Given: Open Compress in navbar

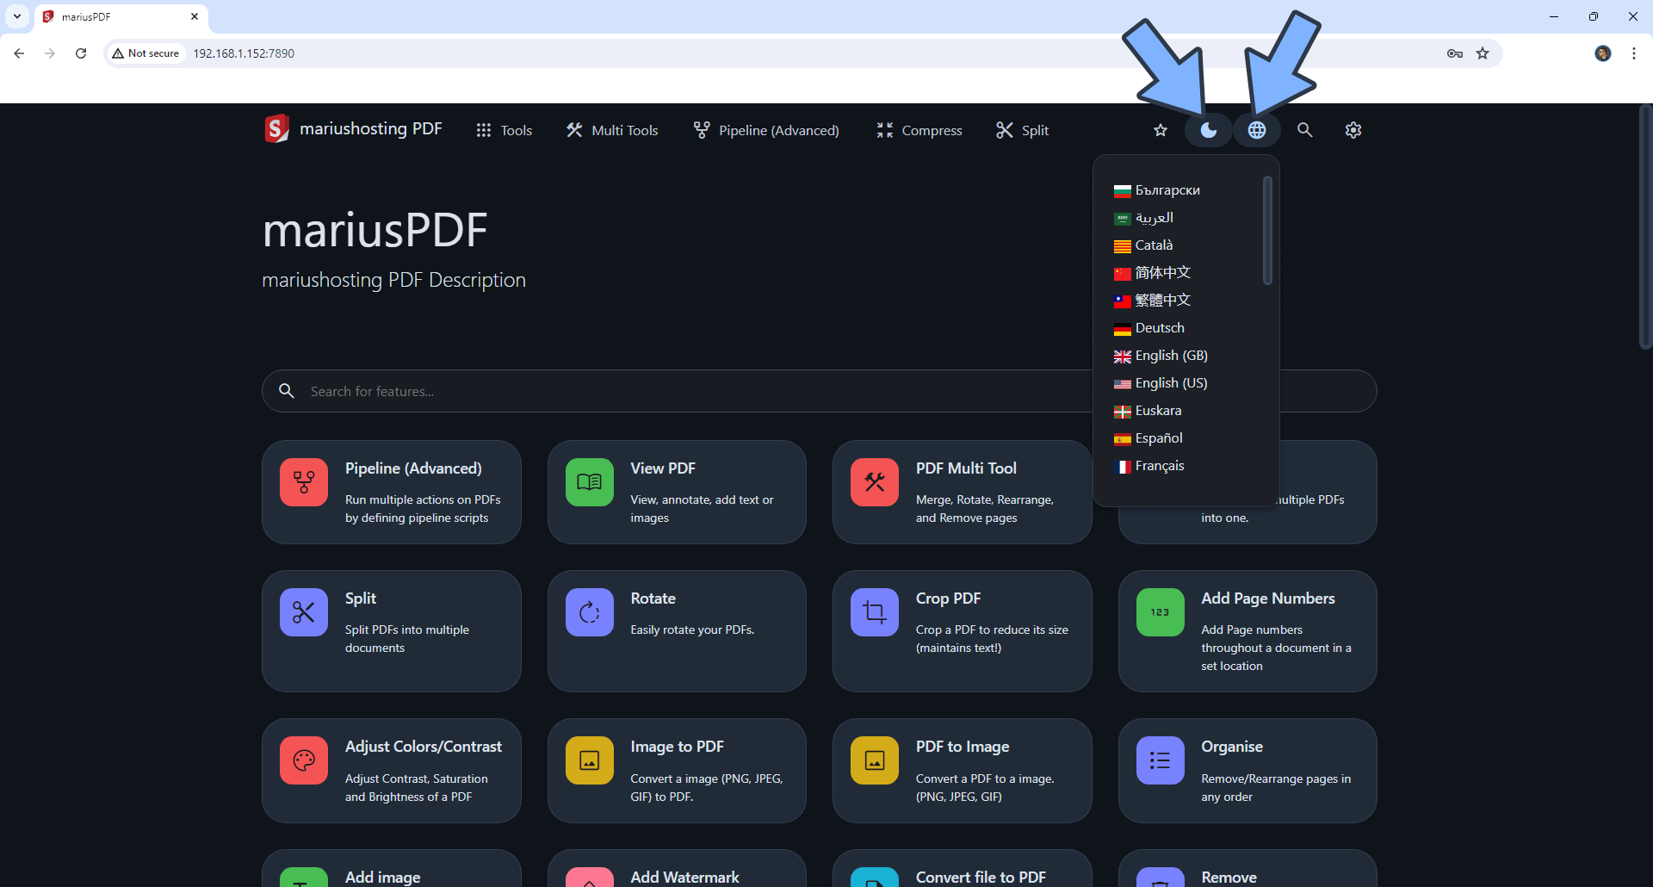Looking at the screenshot, I should click(919, 130).
